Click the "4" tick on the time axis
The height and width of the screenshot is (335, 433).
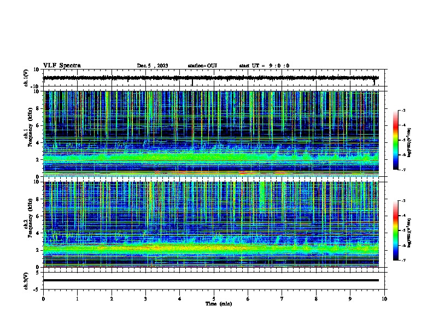pyautogui.click(x=180, y=299)
